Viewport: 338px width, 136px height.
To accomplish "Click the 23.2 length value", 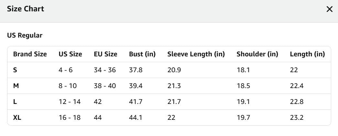I will coord(297,118).
